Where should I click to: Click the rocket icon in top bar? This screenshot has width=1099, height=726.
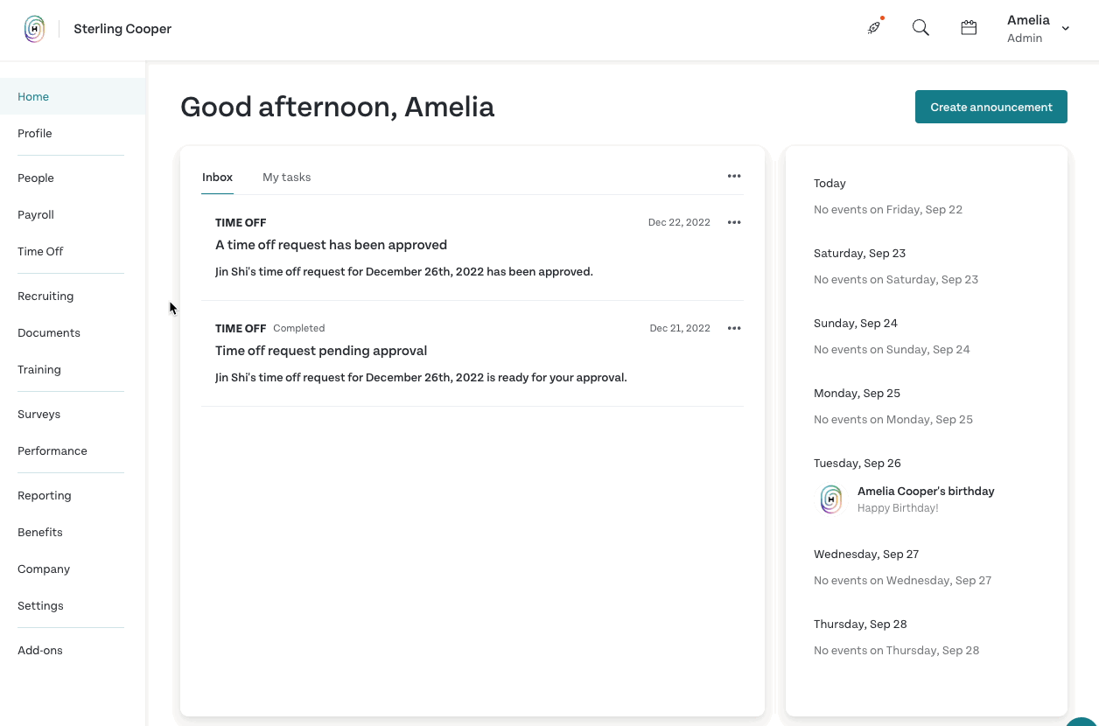click(x=874, y=28)
